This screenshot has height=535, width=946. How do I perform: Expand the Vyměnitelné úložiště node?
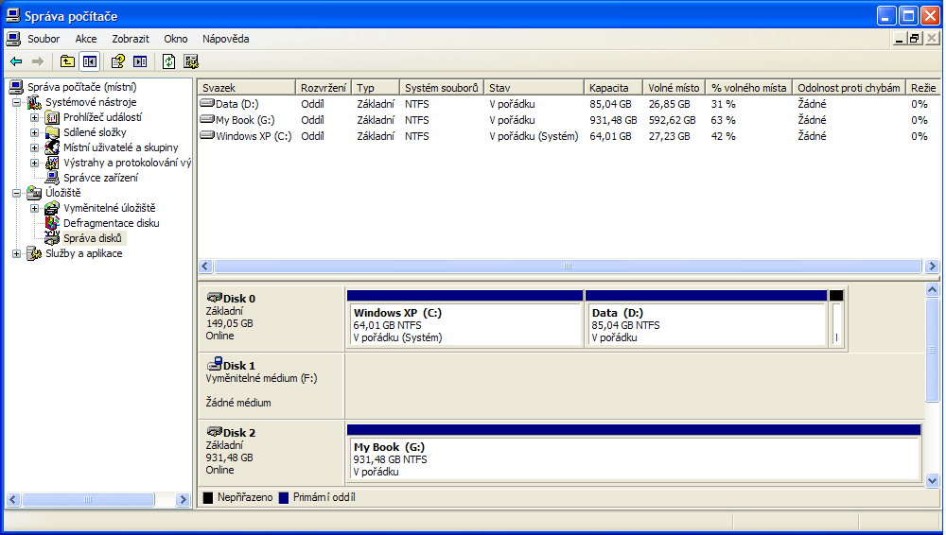tap(34, 208)
